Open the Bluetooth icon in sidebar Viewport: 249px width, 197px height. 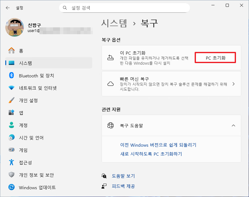[x=11, y=75]
